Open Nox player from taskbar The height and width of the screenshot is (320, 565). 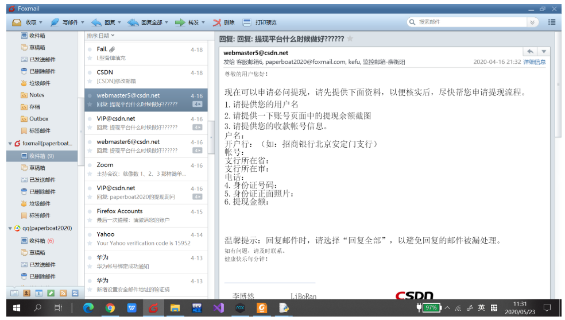point(240,308)
